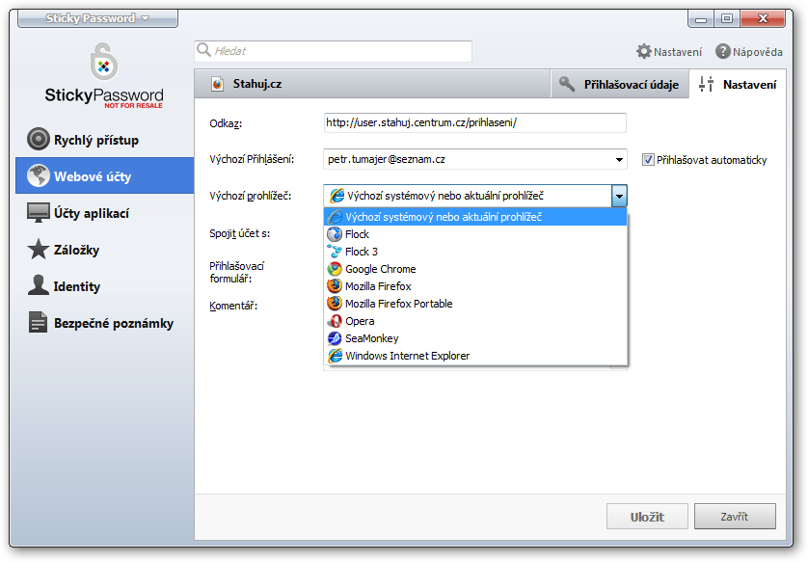Open Účty aplikací section
Image resolution: width=808 pixels, height=562 pixels.
[104, 213]
